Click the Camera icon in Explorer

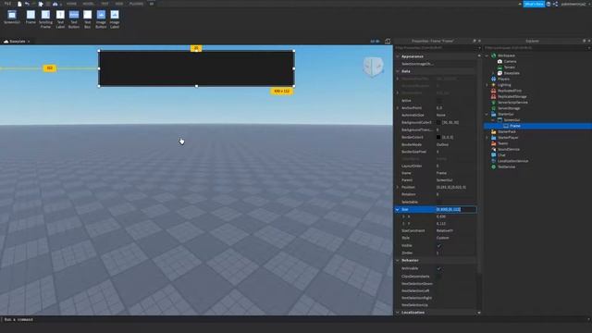point(499,61)
